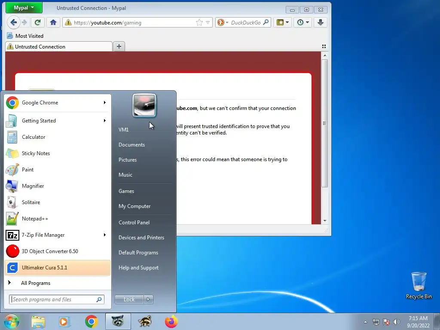Open 7-Zip File Manager
440x330 pixels.
[x=57, y=235]
